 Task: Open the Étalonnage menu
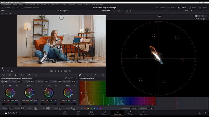click(x=72, y=4)
